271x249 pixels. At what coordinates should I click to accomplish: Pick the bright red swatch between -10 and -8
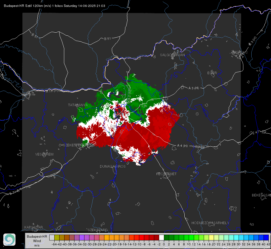click(141, 238)
